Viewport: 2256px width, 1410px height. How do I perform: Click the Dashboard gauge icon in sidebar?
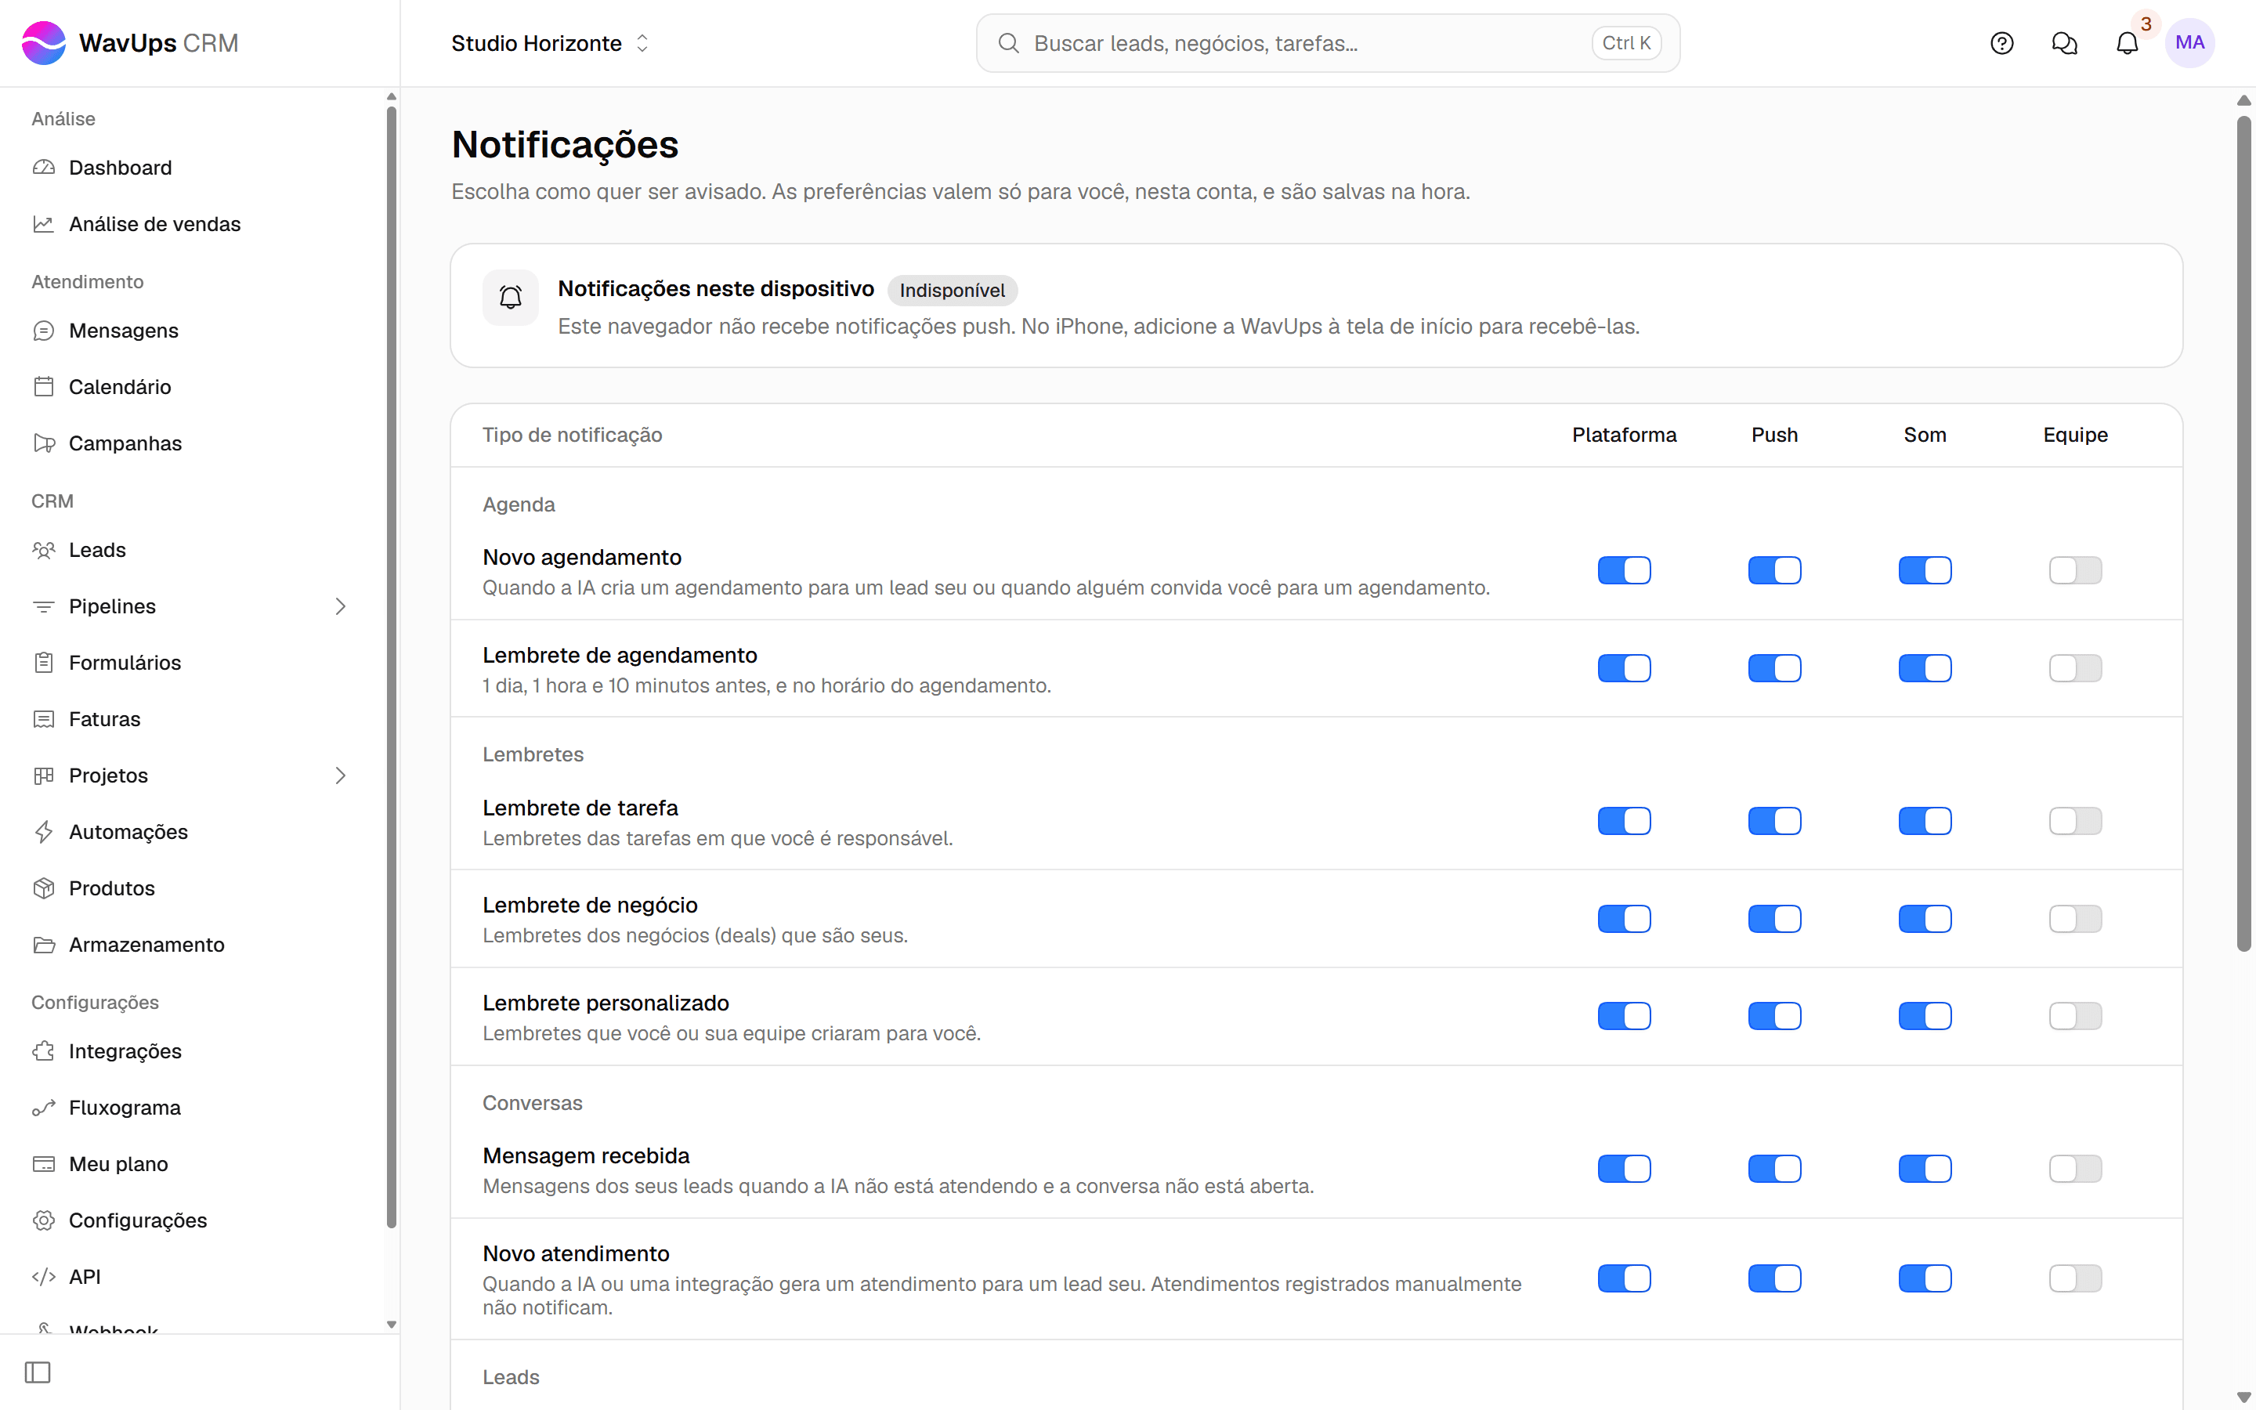tap(44, 168)
